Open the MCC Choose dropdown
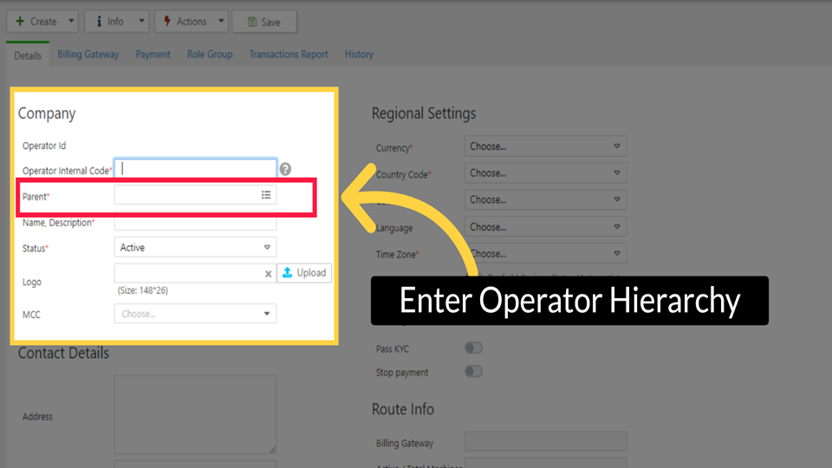Screen dimensions: 832x468 195,314
